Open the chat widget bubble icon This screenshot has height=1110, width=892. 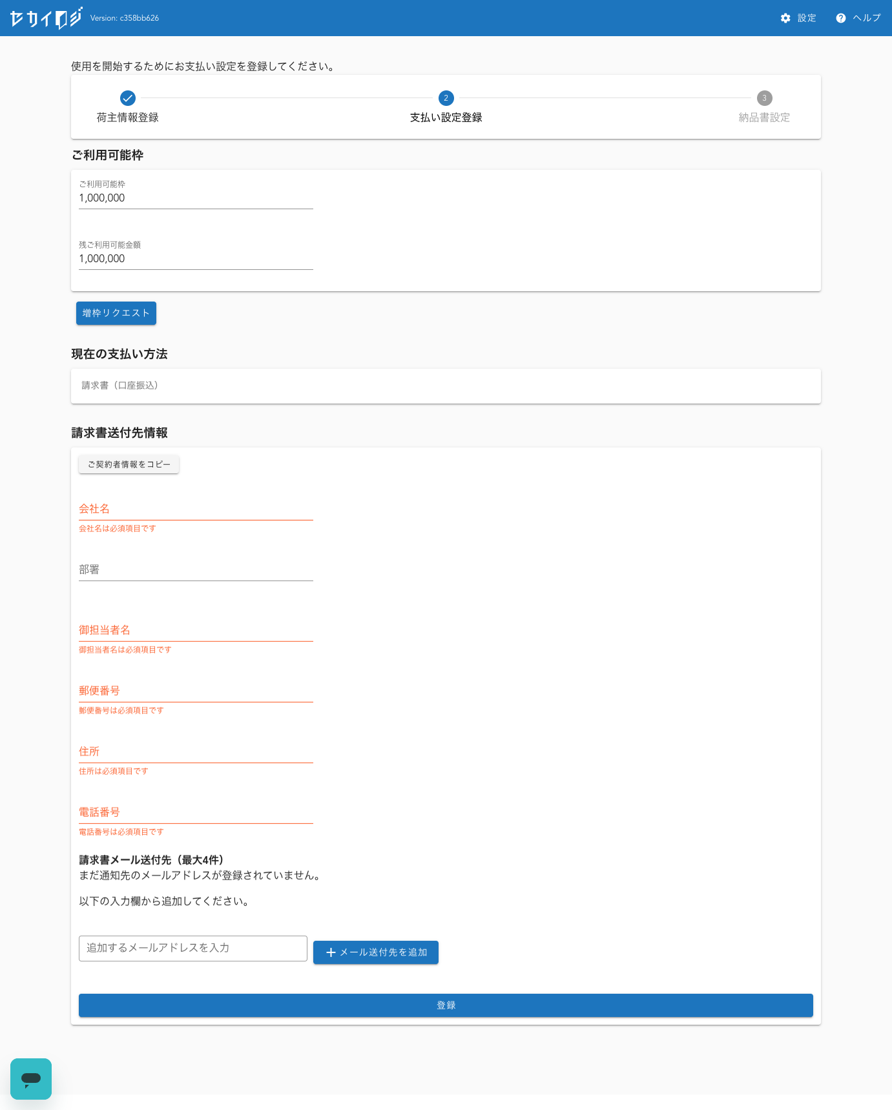31,1078
